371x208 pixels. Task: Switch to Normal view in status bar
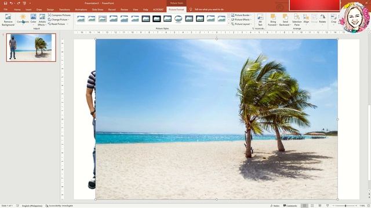(x=304, y=206)
